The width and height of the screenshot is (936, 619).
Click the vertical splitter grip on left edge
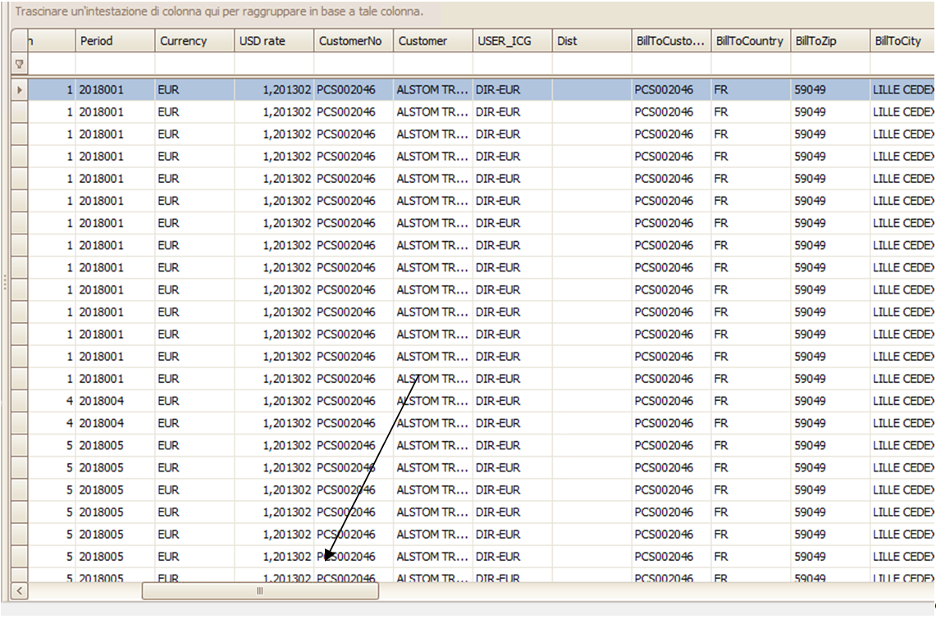tap(5, 282)
